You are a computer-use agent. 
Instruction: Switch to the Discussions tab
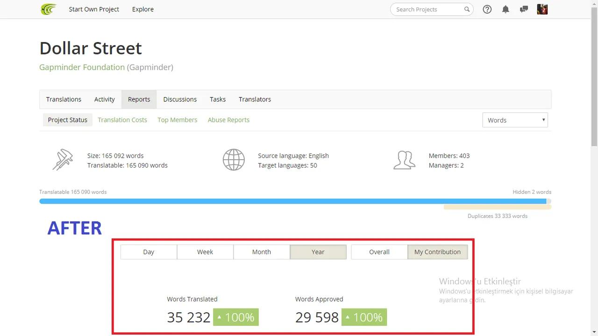click(180, 99)
